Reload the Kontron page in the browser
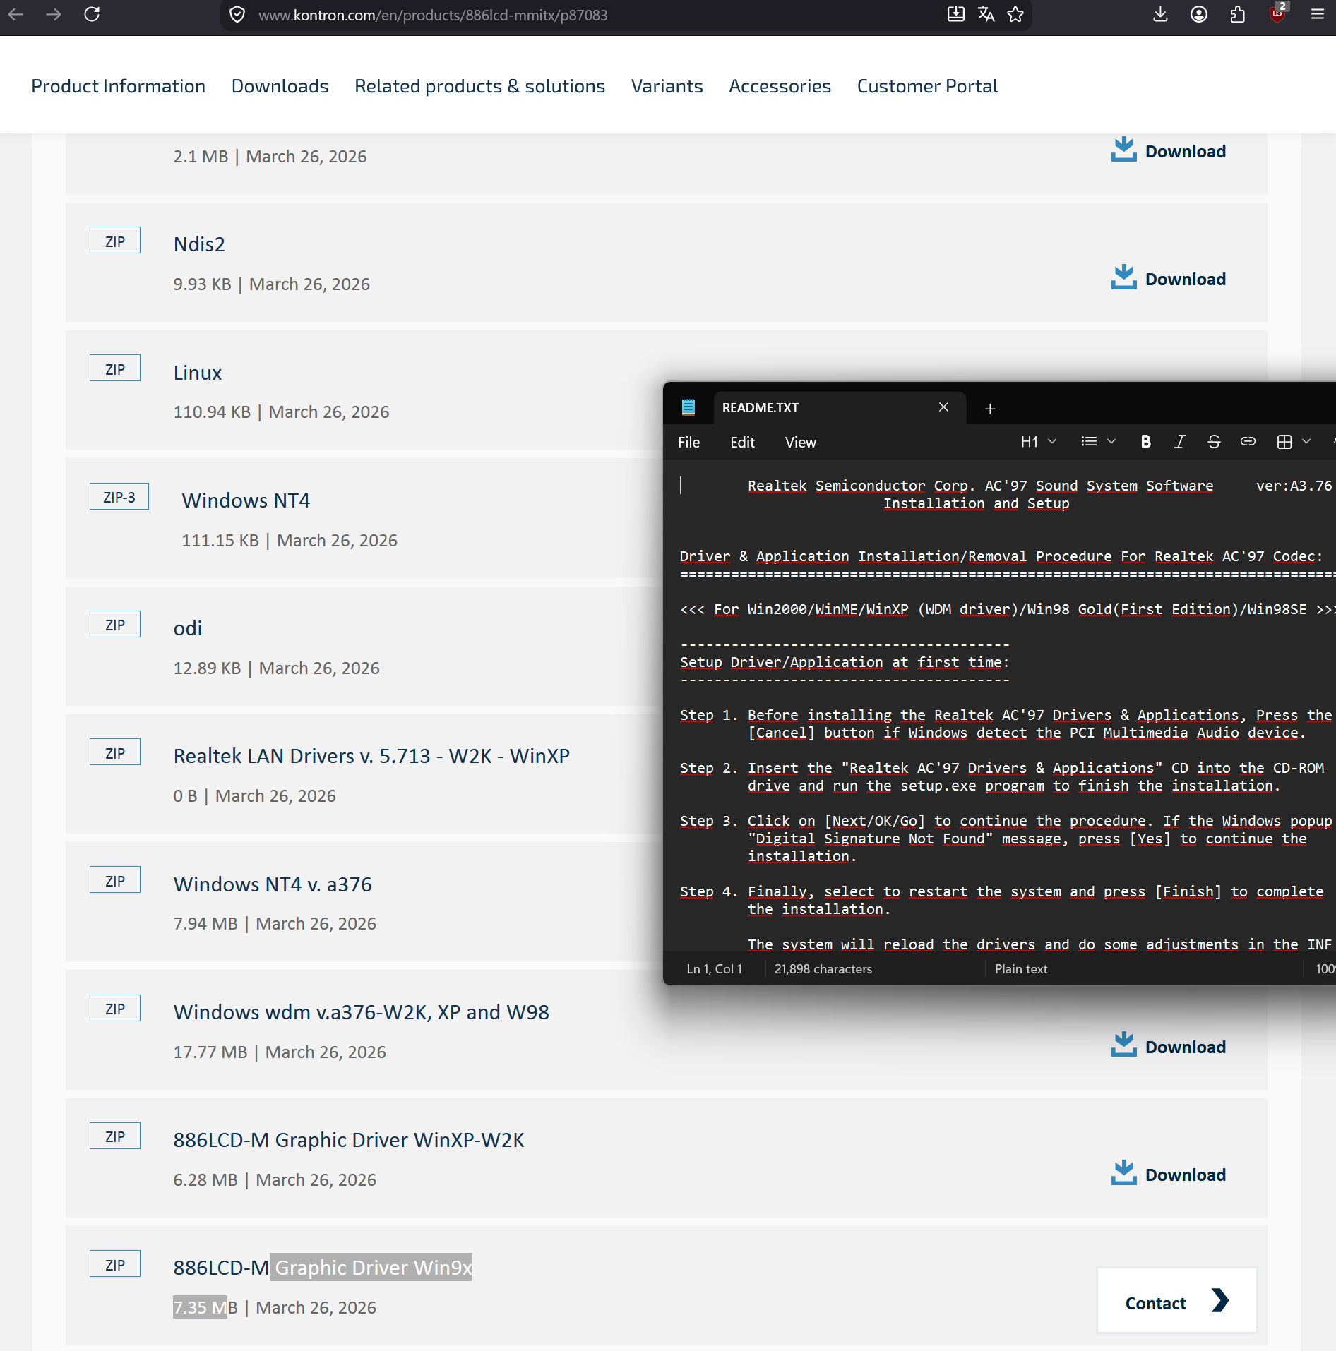The height and width of the screenshot is (1351, 1336). pyautogui.click(x=92, y=15)
